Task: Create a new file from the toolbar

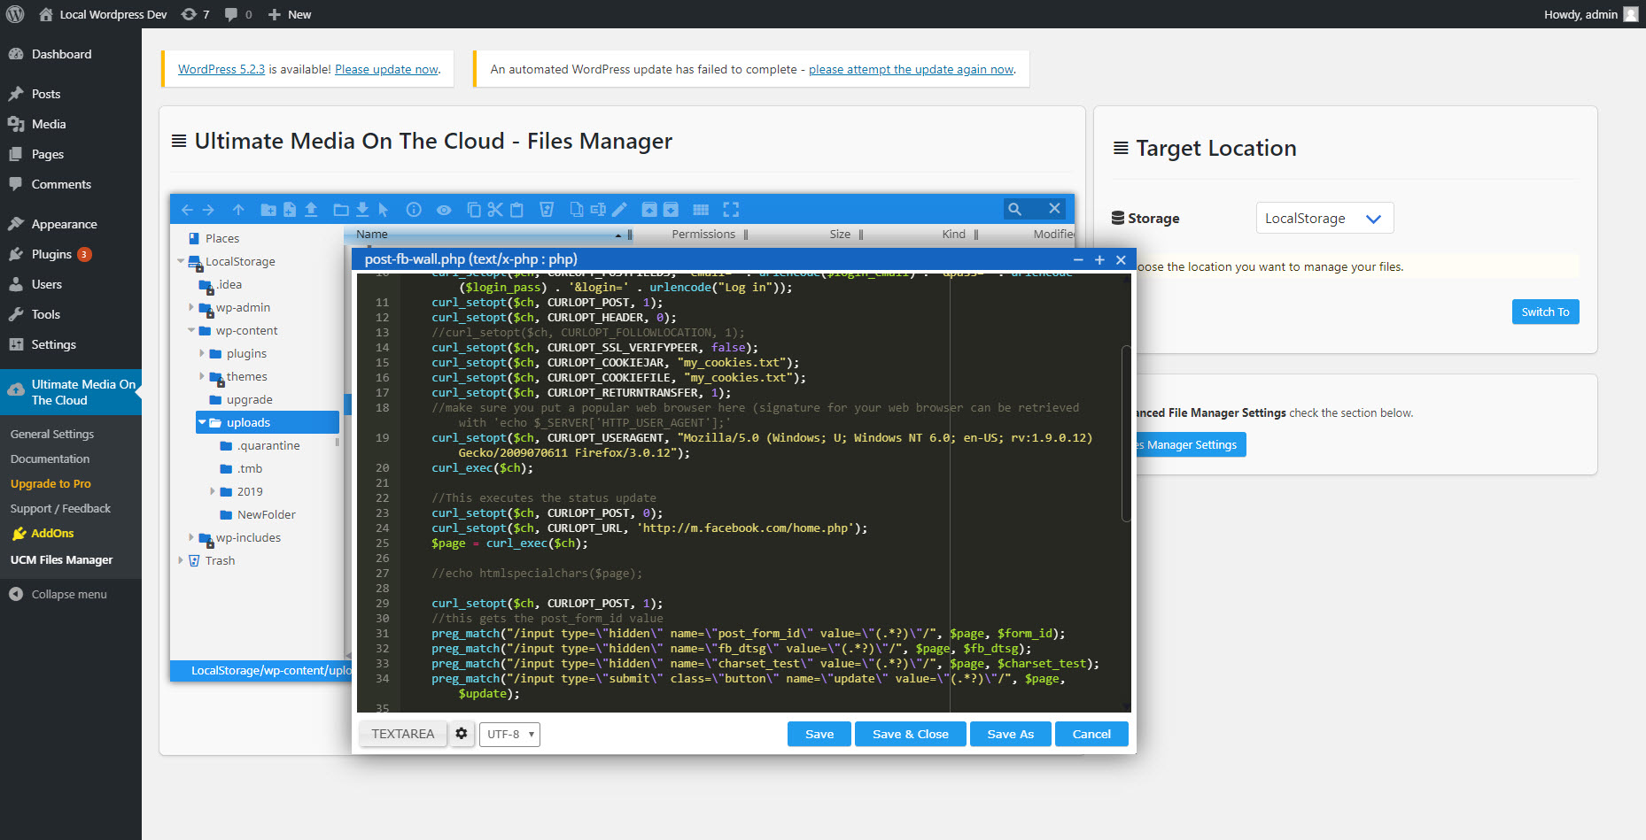Action: pos(290,210)
